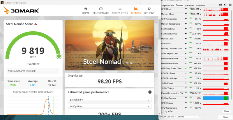Viewport: 233px width, 120px height.
Task: Open the BENCHMARKS section
Action: coord(101,11)
